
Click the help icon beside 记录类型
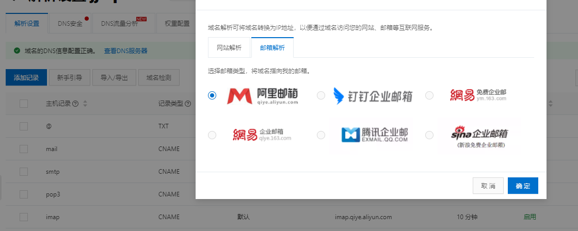(x=188, y=104)
